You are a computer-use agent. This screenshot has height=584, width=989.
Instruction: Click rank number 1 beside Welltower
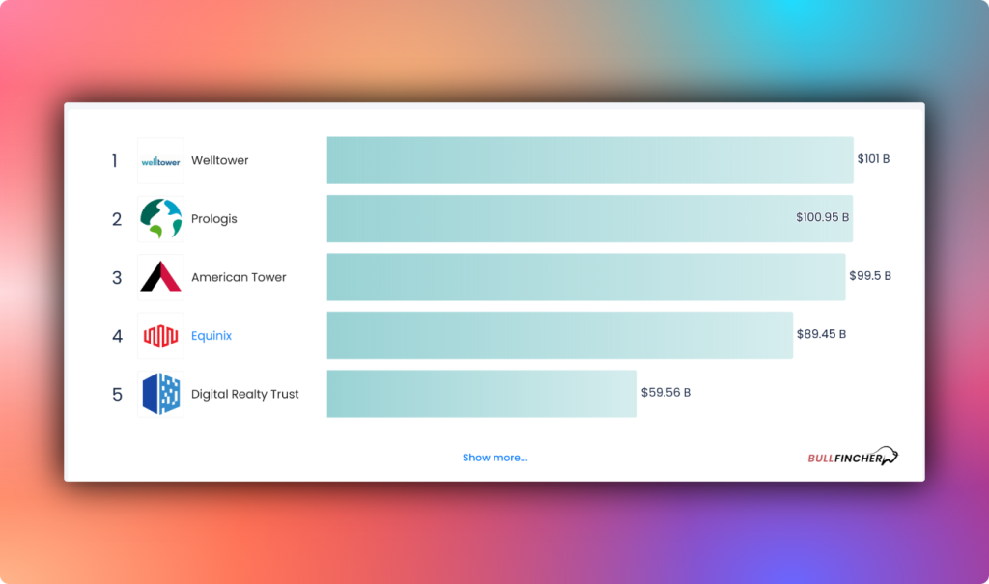coord(115,161)
